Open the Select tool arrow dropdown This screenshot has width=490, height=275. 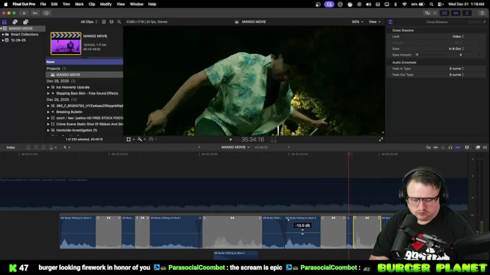pyautogui.click(x=67, y=147)
